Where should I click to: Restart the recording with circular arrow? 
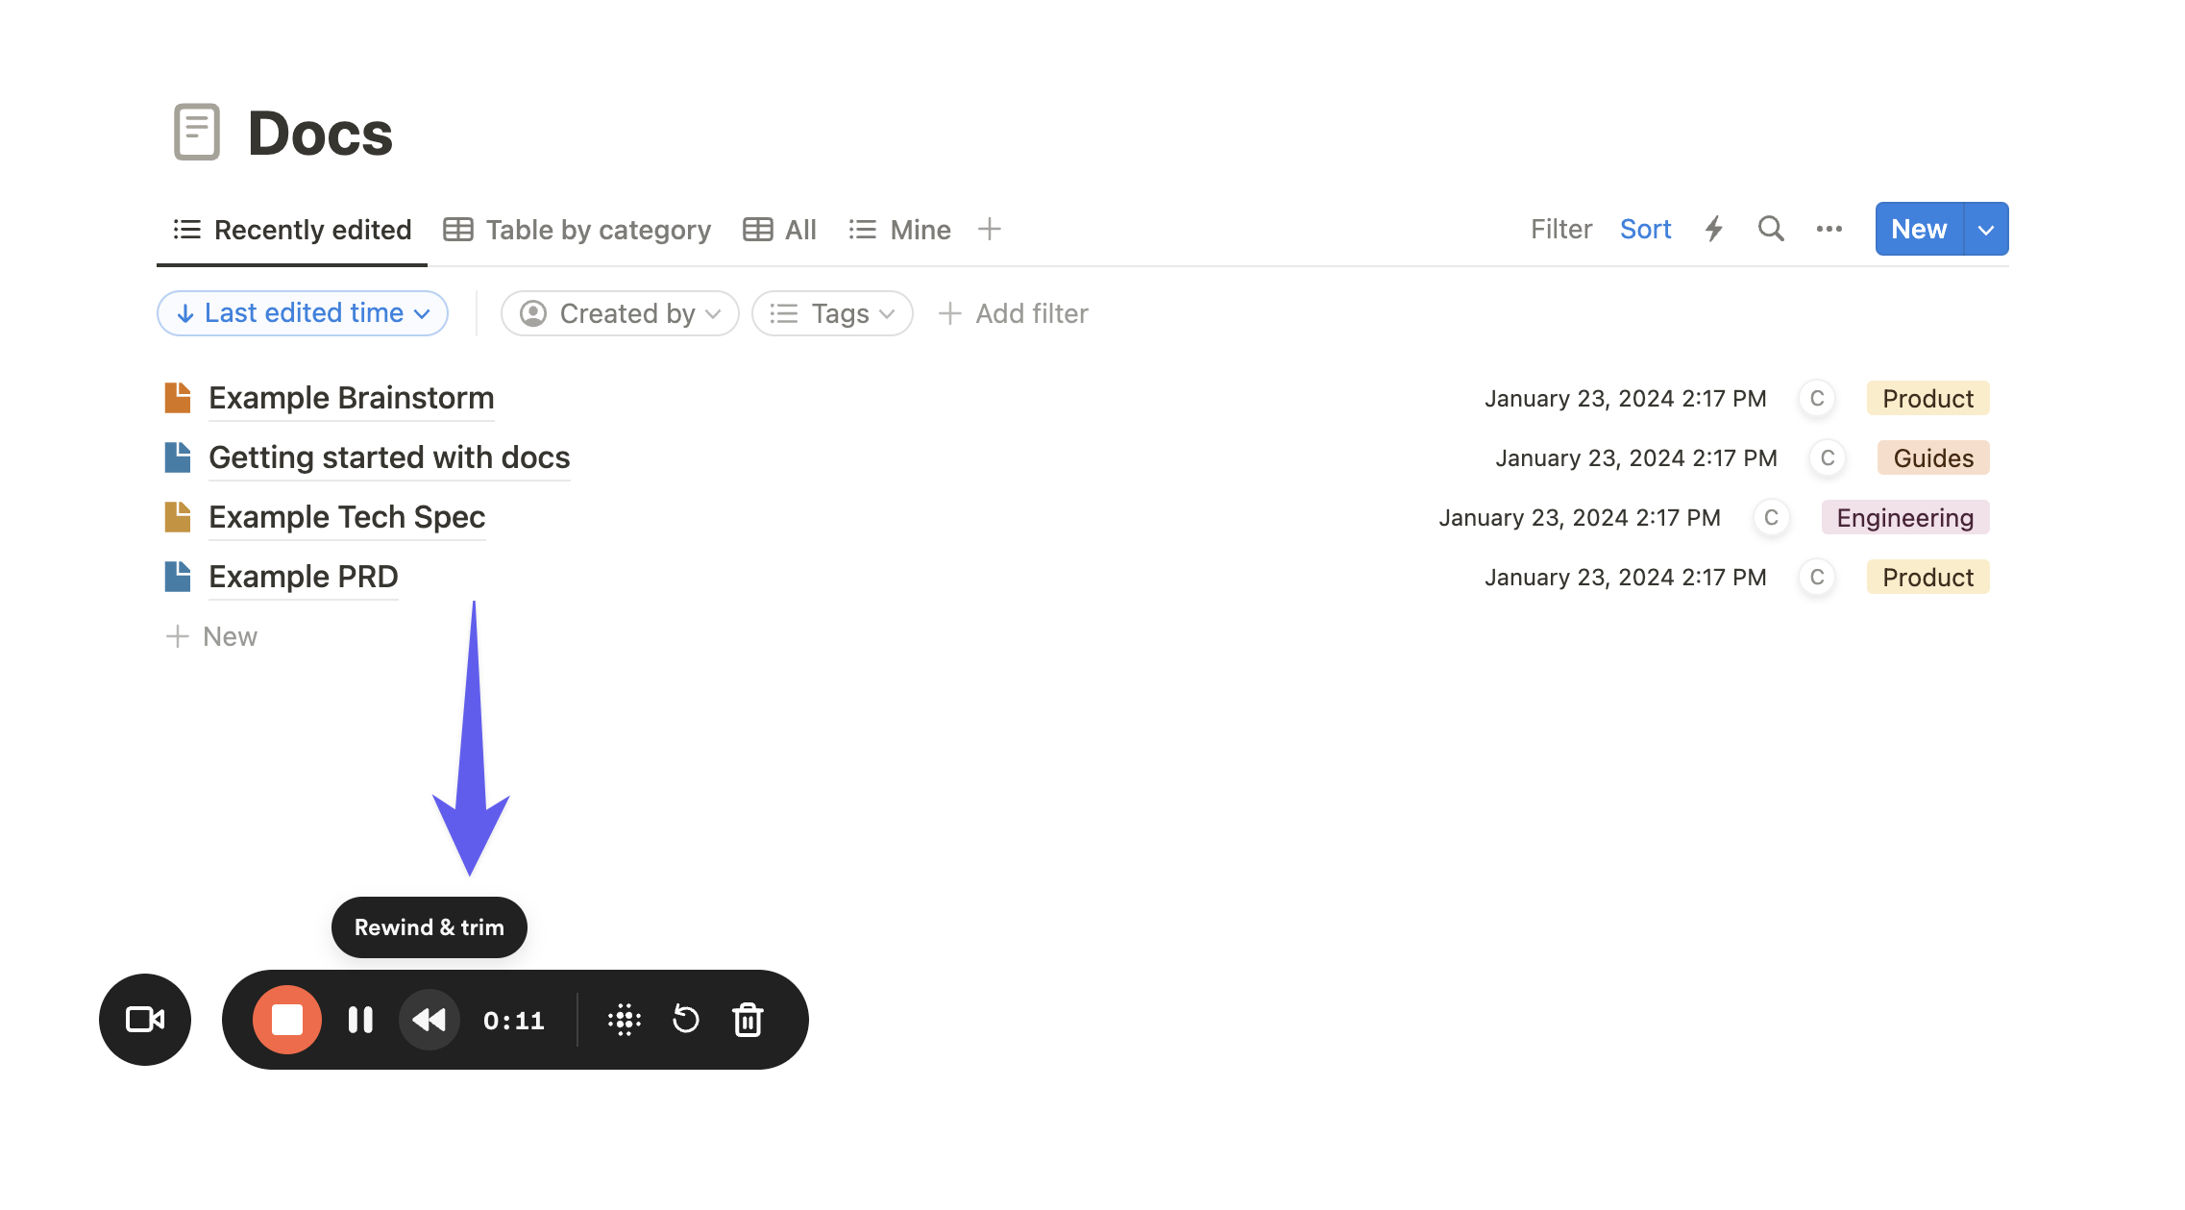click(x=686, y=1020)
